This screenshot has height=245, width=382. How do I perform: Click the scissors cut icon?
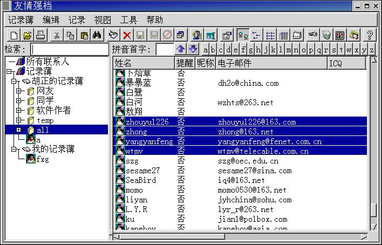click(56, 35)
